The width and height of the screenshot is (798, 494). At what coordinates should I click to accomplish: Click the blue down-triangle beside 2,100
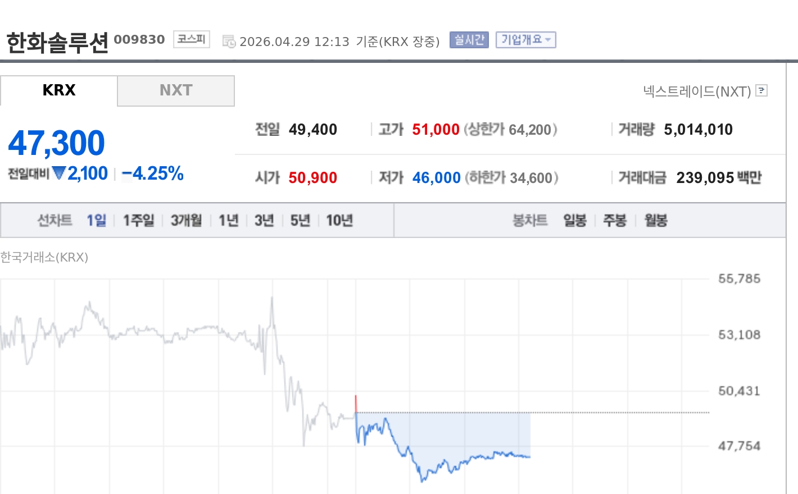point(59,173)
